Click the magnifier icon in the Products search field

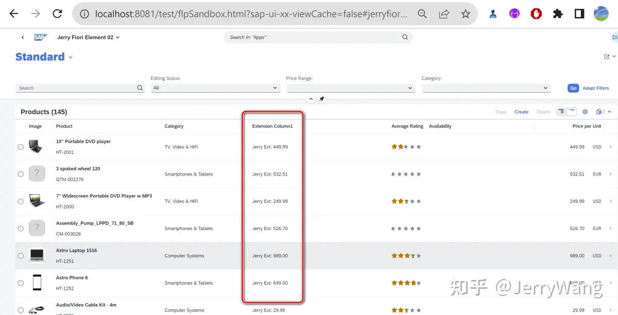pyautogui.click(x=140, y=87)
